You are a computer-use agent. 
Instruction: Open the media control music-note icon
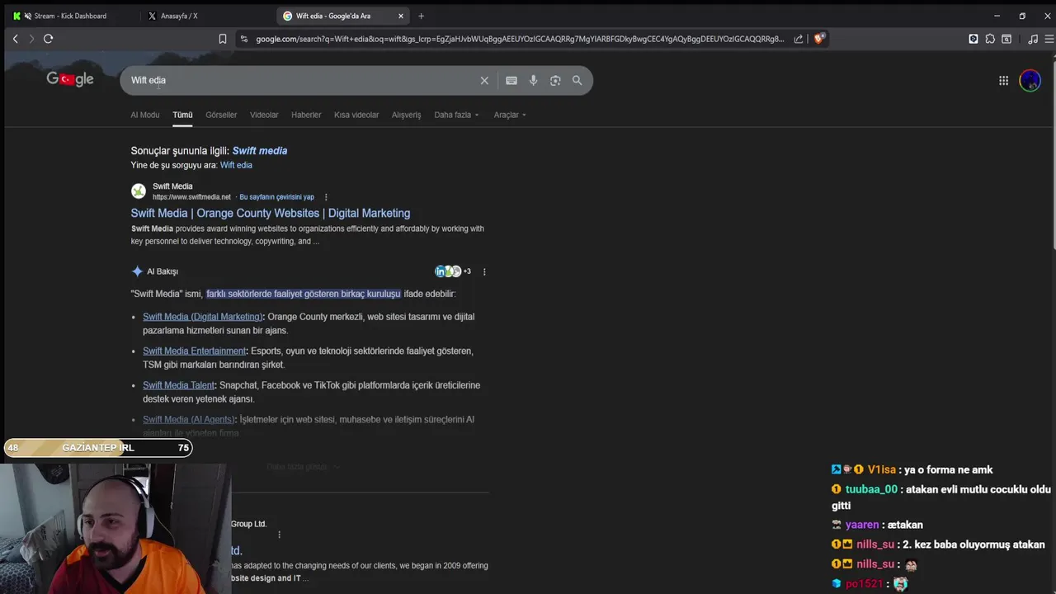(x=1033, y=39)
